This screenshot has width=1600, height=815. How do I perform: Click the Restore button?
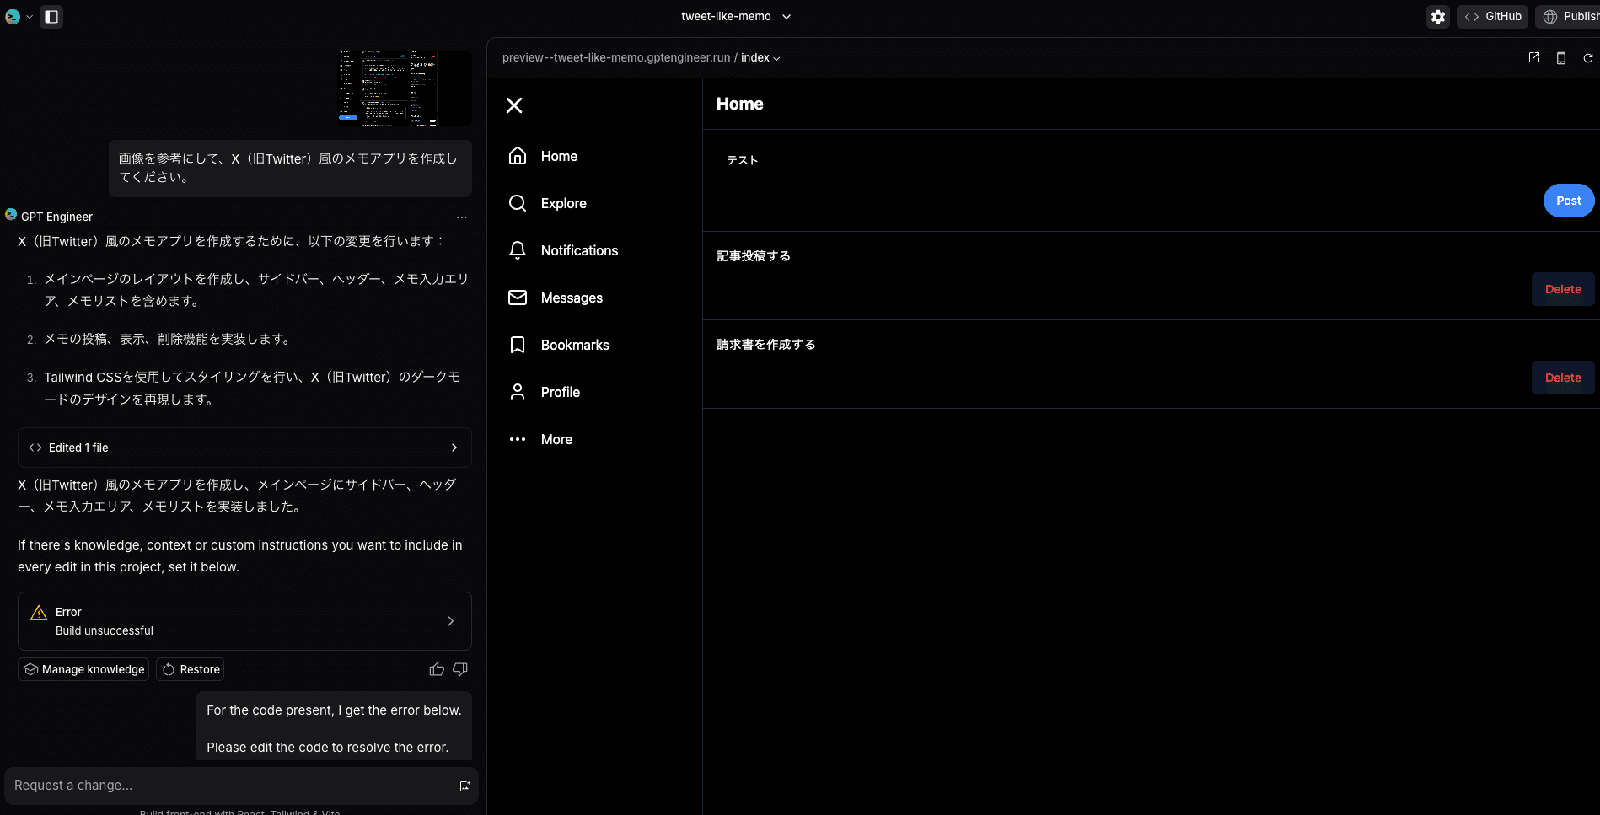[x=191, y=669]
